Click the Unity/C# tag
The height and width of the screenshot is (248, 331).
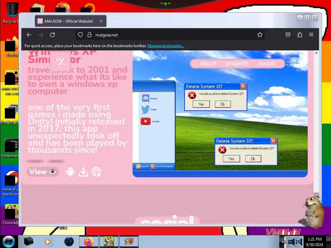coord(56,161)
